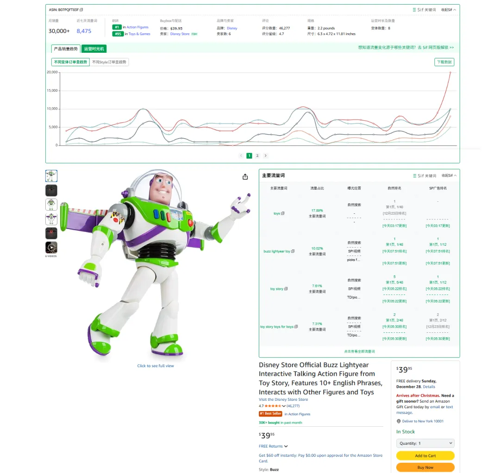The image size is (500, 473).
Task: Select the 不同Style订单量趋势 chart tab
Action: [x=109, y=62]
